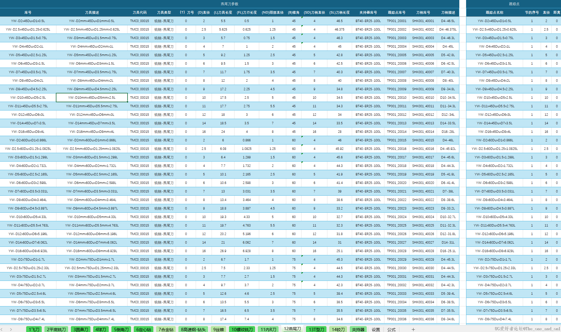Click the 跟踪点 group header
The image size is (561, 332).
click(x=514, y=4)
